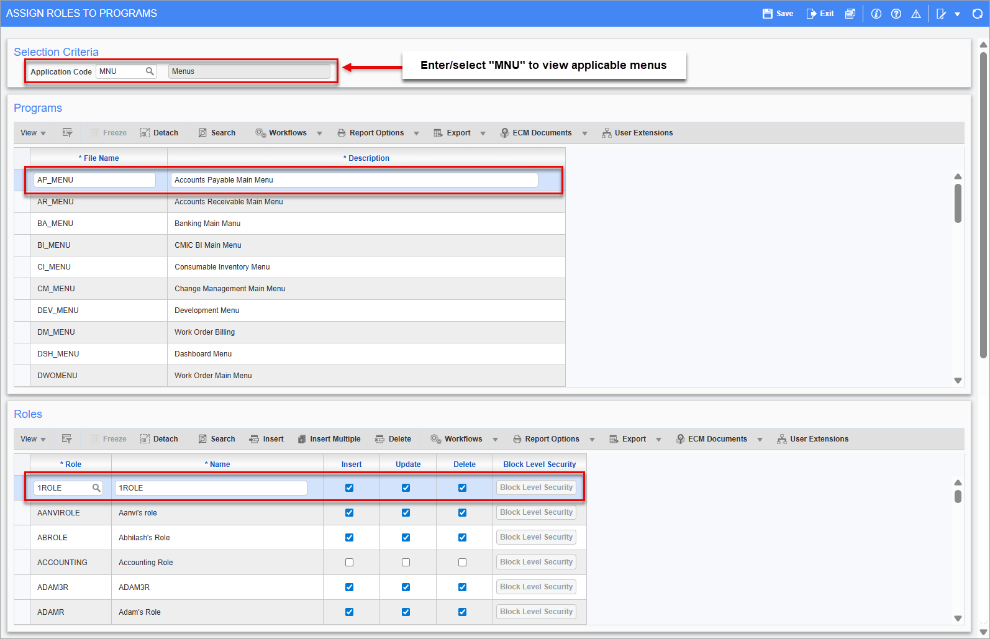Search the Roles table
The width and height of the screenshot is (990, 639).
pyautogui.click(x=217, y=439)
